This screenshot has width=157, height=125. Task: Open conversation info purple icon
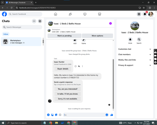pyautogui.click(x=111, y=23)
